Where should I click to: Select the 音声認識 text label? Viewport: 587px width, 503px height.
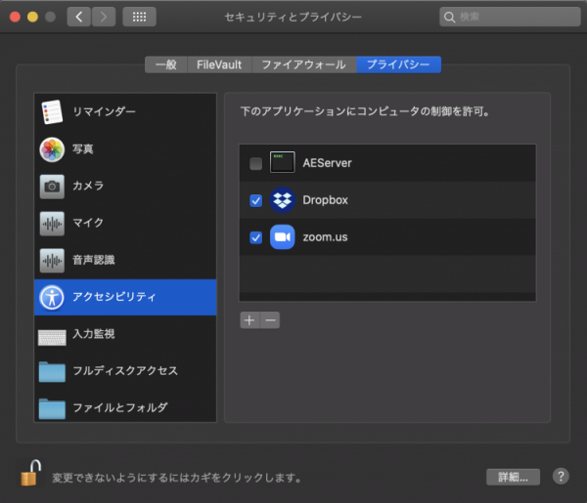pyautogui.click(x=94, y=260)
